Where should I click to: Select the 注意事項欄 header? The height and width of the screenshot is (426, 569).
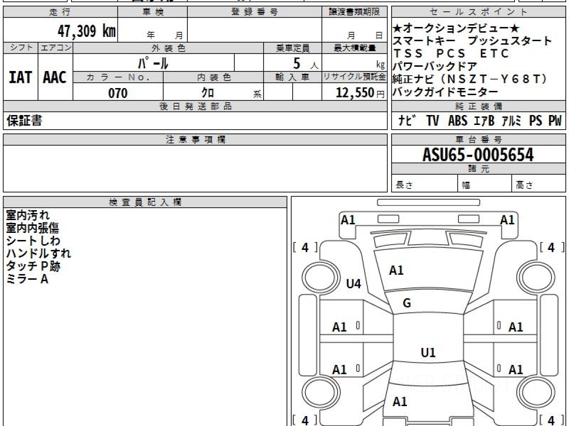tap(195, 140)
